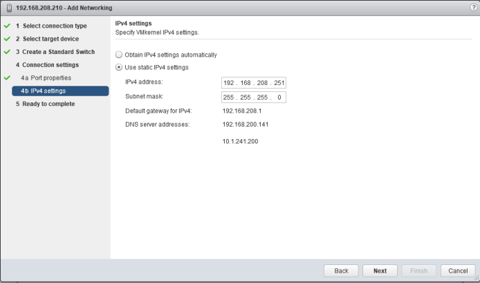
Task: Click the checkmark beside Select target device
Action: tap(6, 39)
